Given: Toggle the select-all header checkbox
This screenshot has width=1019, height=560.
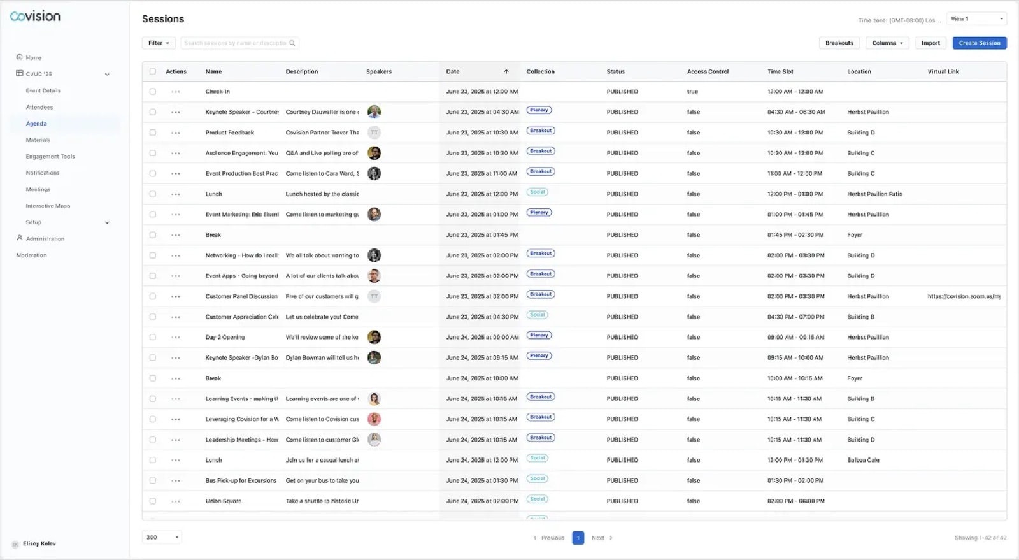Looking at the screenshot, I should pyautogui.click(x=153, y=71).
